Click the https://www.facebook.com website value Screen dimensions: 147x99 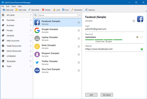(x=99, y=49)
